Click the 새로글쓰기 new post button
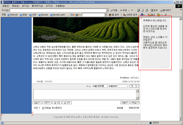This screenshot has height=125, width=183. coord(135,103)
